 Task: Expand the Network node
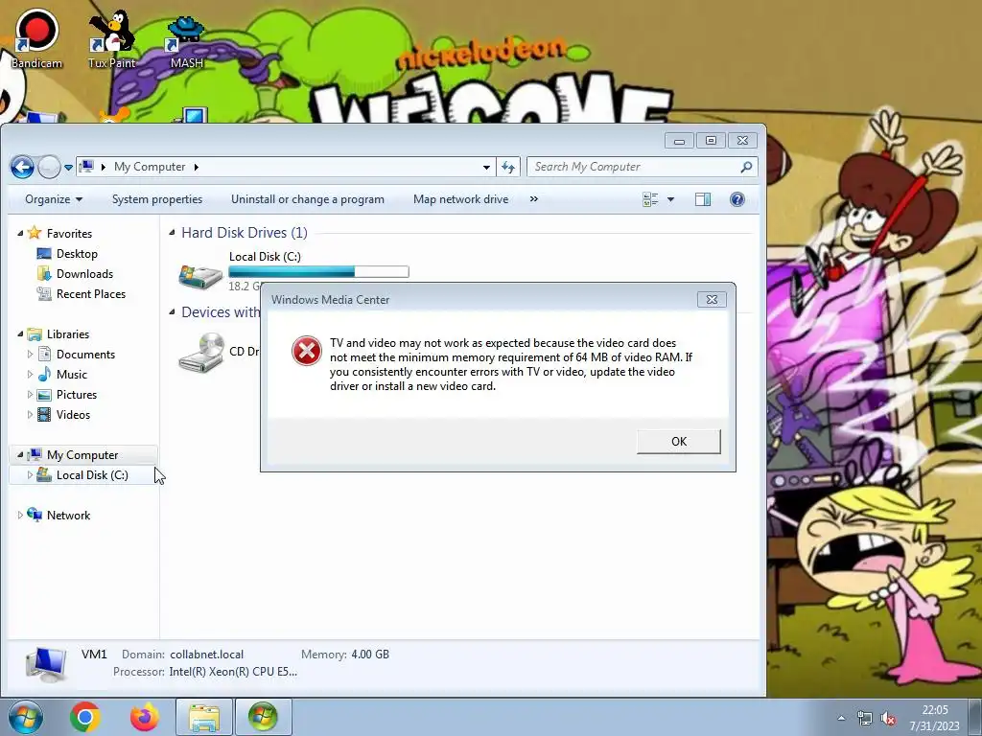20,515
